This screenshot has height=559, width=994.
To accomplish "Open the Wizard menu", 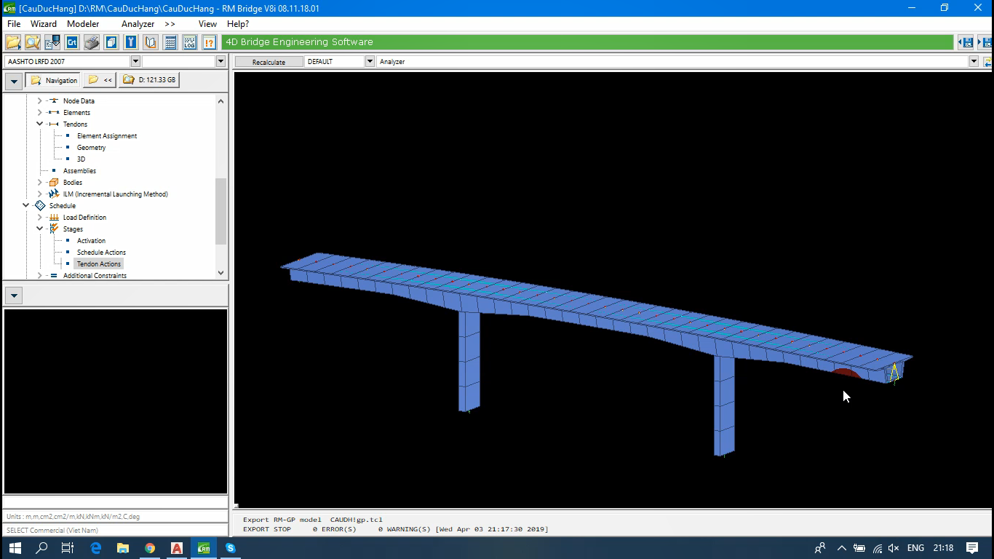I will (44, 24).
